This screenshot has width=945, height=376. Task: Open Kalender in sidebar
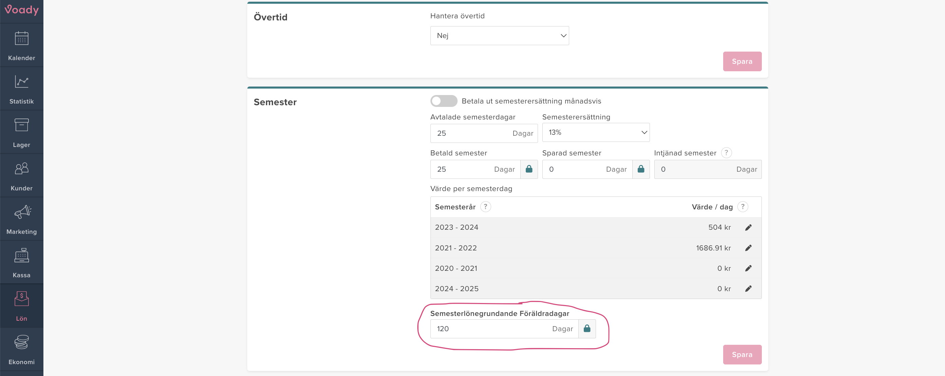click(x=22, y=45)
